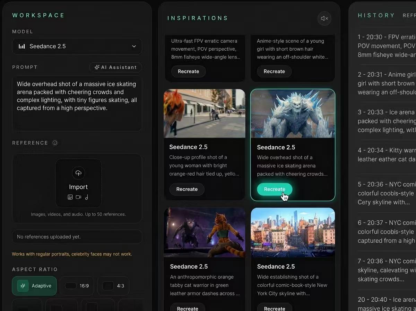Select history entry 6 - 20:37 NYC
The height and width of the screenshot is (311, 416).
pyautogui.click(x=387, y=232)
